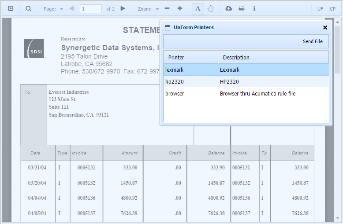Toggle the sidebar panel icon
Image resolution: width=343 pixels, height=224 pixels.
(11, 8)
